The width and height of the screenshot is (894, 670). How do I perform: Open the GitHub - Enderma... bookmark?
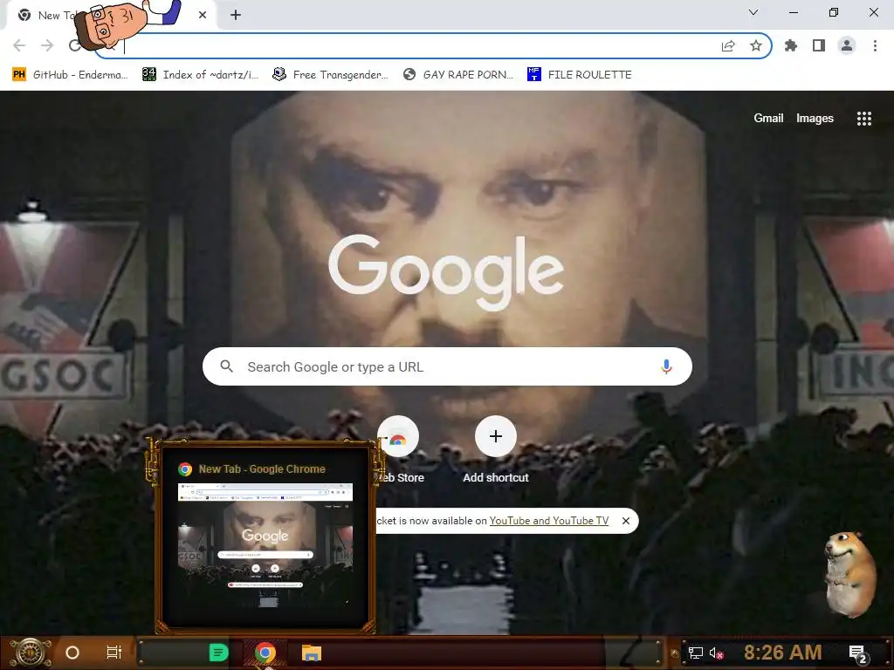(70, 75)
